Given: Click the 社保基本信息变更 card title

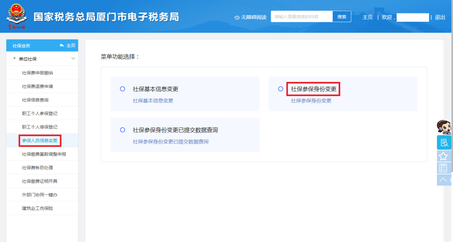Looking at the screenshot, I should coord(156,89).
